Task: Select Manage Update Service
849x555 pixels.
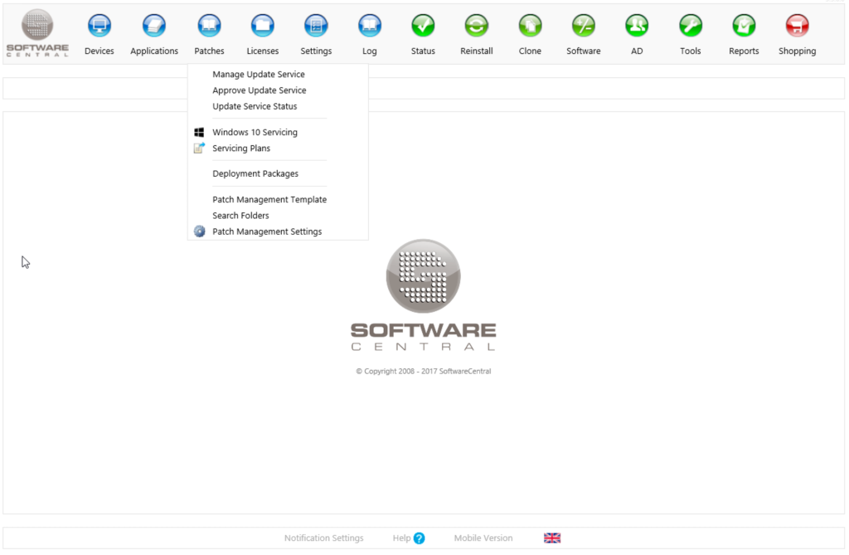Action: (x=259, y=75)
